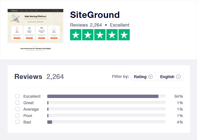The width and height of the screenshot is (197, 140).
Task: Check the Bad rating checkbox
Action: [17, 122]
